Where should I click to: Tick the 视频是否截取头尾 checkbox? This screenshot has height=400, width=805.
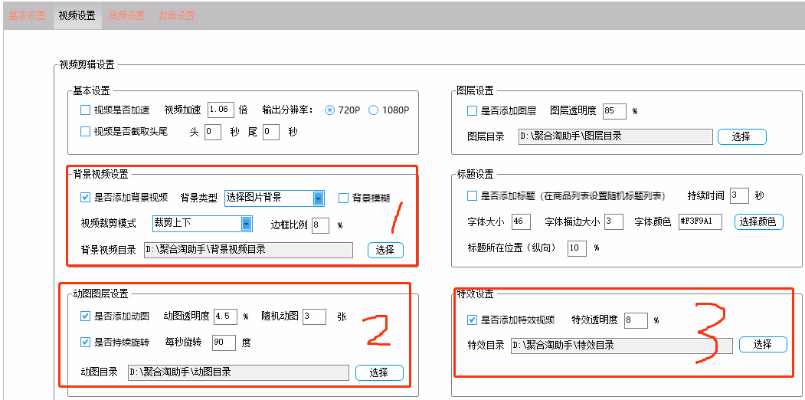coord(85,132)
